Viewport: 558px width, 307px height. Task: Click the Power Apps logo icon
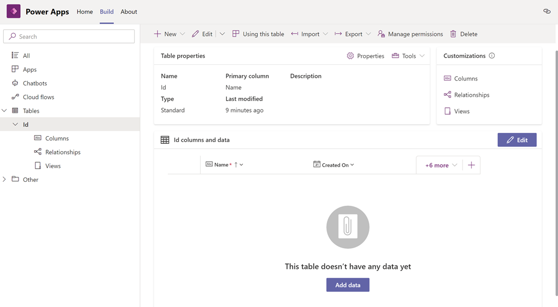tap(14, 11)
